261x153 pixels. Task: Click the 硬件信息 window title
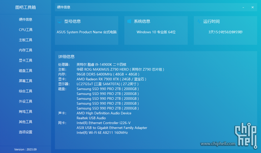pyautogui.click(x=64, y=7)
